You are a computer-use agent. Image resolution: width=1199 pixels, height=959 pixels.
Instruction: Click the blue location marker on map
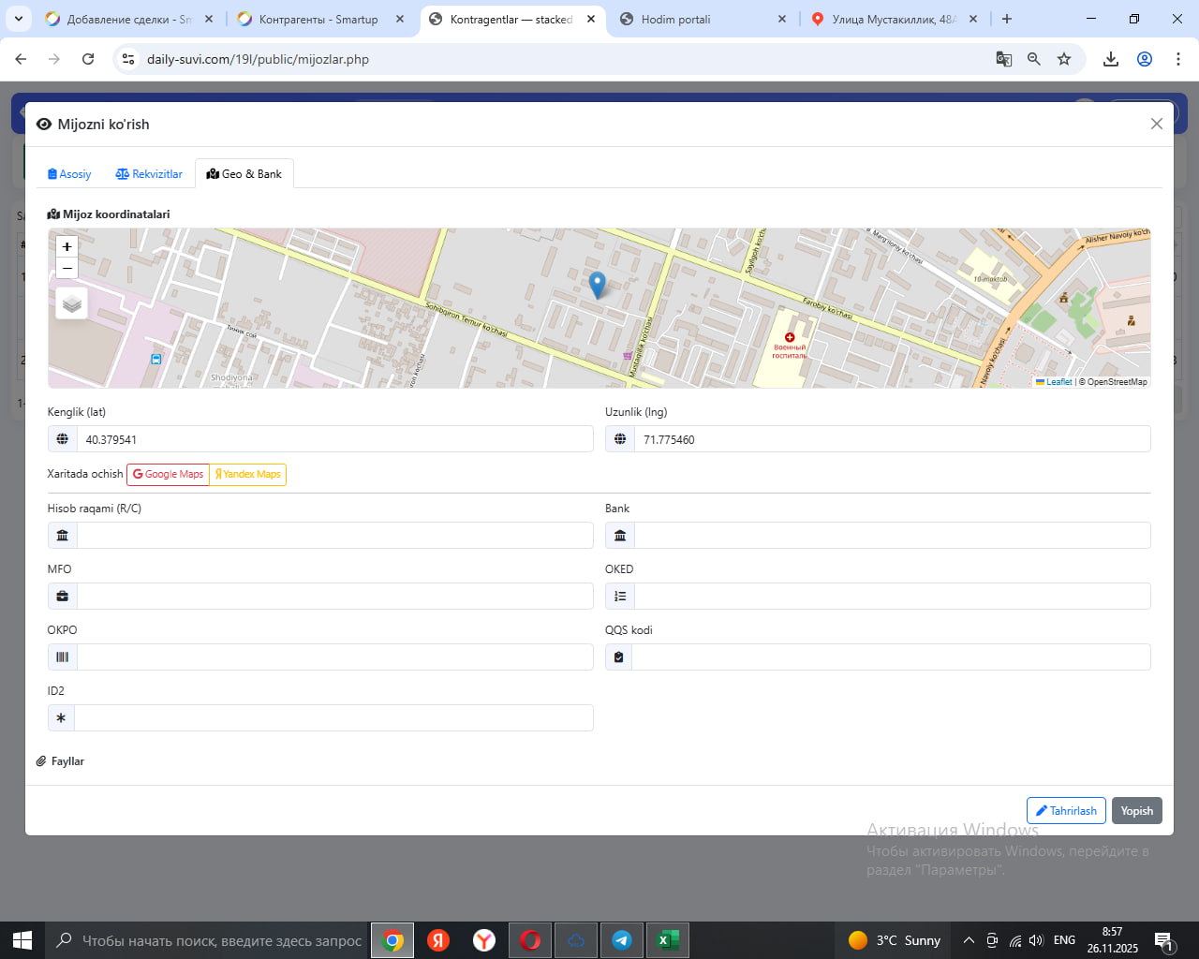coord(597,284)
